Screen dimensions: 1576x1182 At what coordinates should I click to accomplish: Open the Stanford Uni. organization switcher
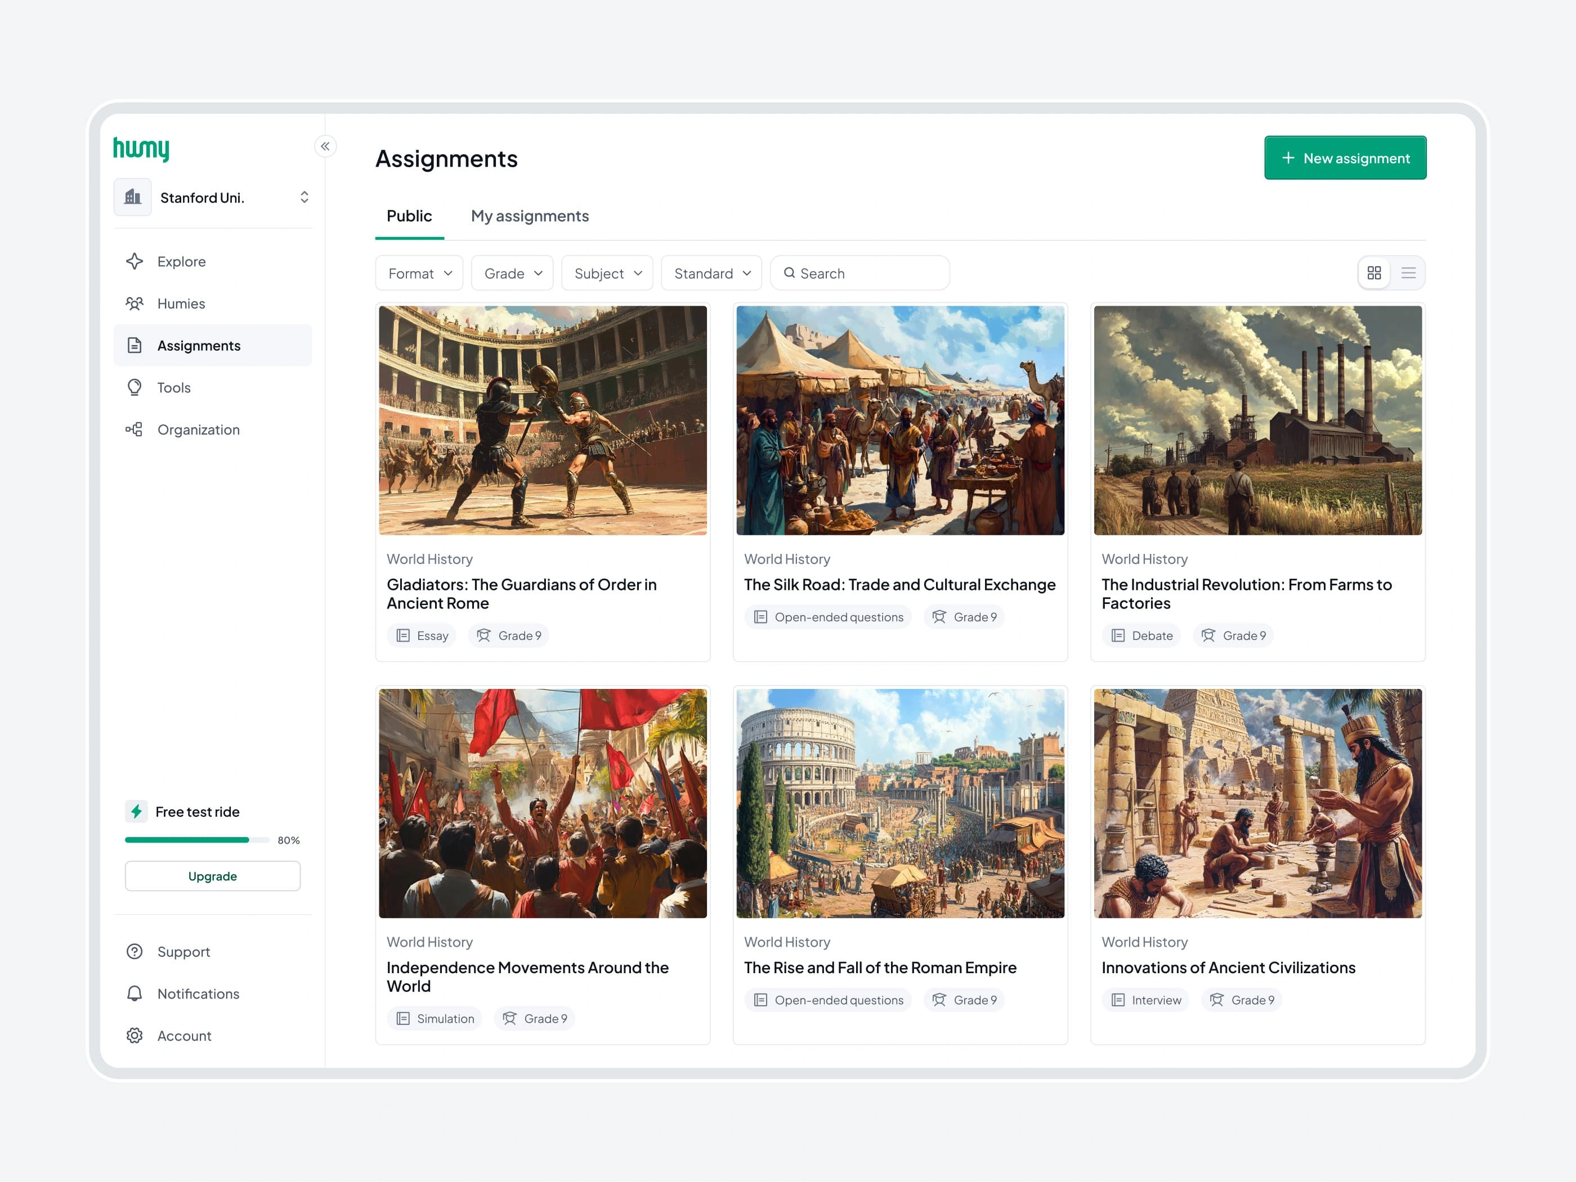point(213,198)
